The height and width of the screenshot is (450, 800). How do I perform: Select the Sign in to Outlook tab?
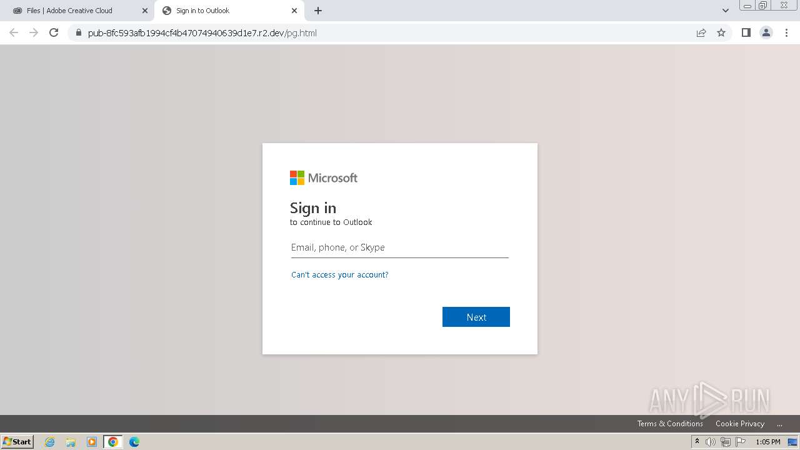point(228,11)
